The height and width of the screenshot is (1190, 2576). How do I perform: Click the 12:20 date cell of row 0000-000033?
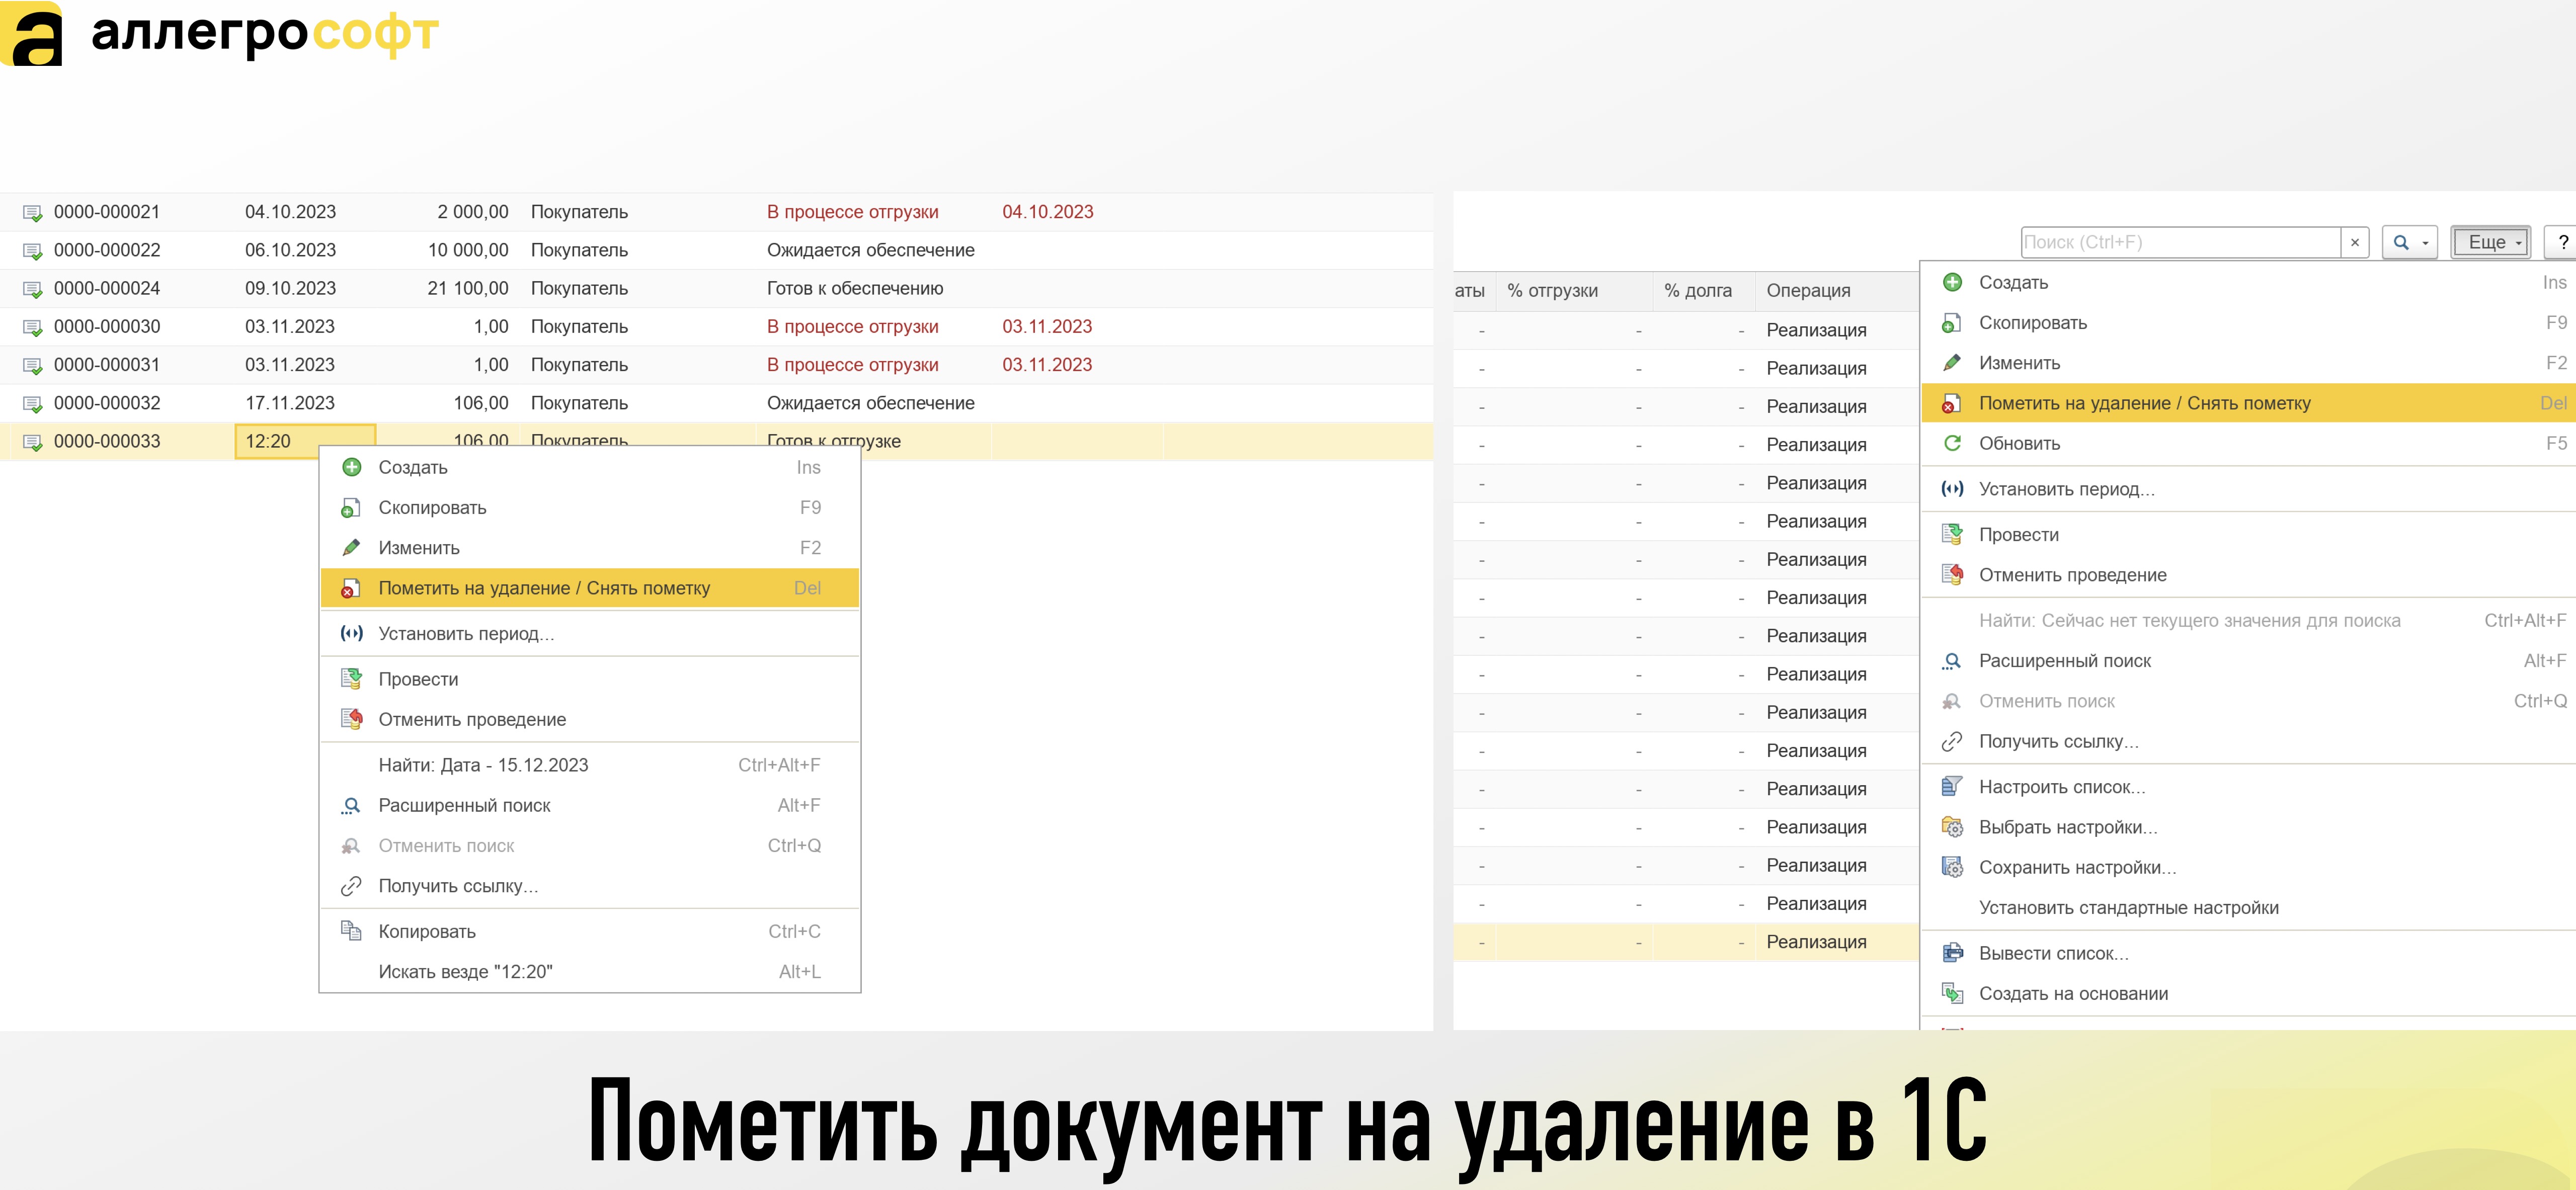tap(305, 441)
